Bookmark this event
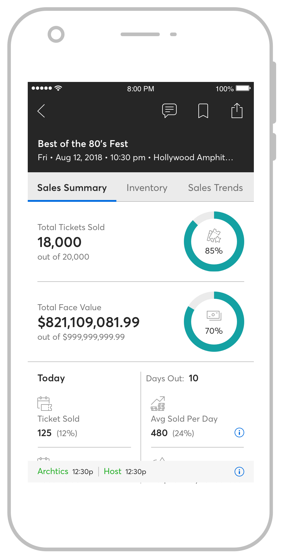284x559 pixels. click(203, 111)
